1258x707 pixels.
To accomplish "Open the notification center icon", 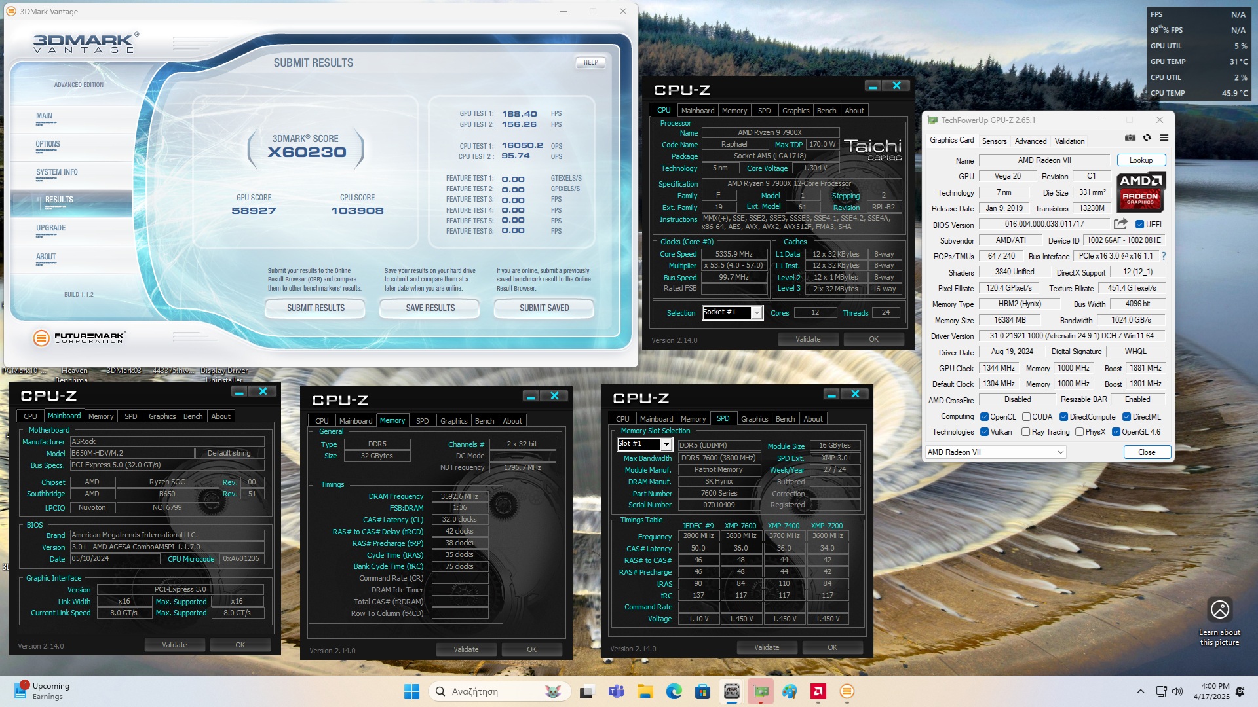I will [1240, 691].
